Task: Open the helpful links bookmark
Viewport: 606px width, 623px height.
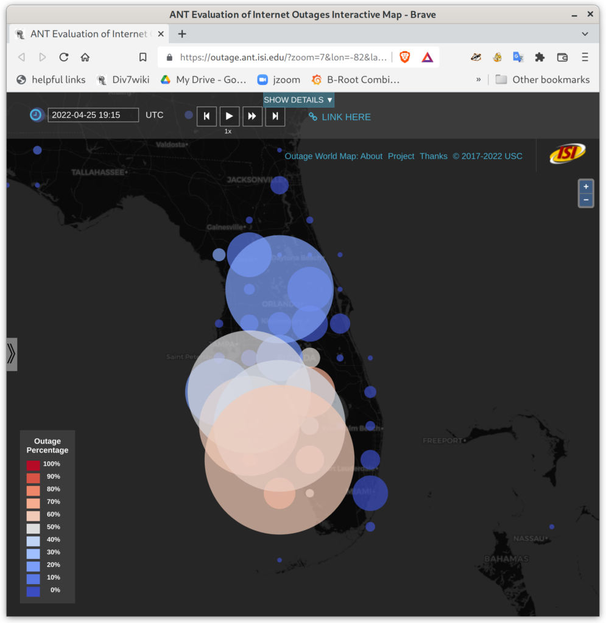Action: (51, 80)
